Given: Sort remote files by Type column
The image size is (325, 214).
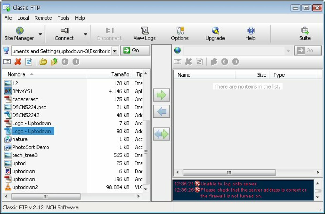Looking at the screenshot, I should click(x=293, y=75).
